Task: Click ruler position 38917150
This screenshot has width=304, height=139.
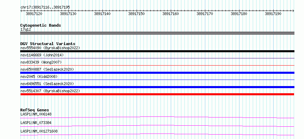Action: [x=136, y=14]
